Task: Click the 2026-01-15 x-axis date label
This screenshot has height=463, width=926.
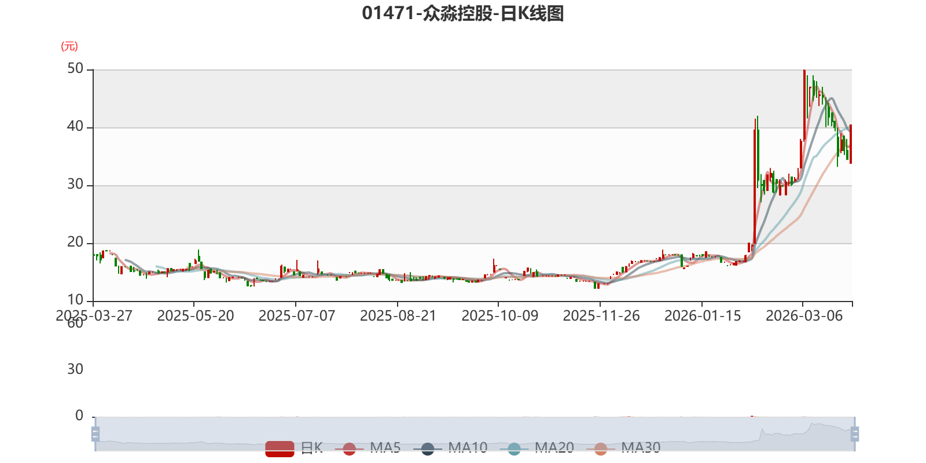Action: 703,316
